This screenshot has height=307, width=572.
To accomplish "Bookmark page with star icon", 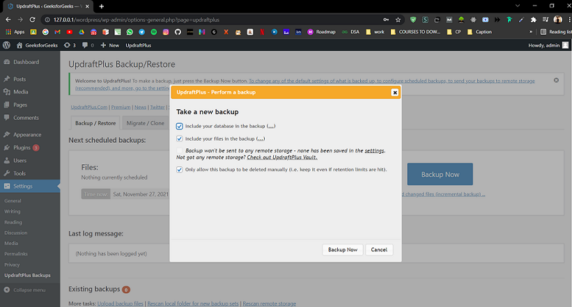I will [398, 19].
